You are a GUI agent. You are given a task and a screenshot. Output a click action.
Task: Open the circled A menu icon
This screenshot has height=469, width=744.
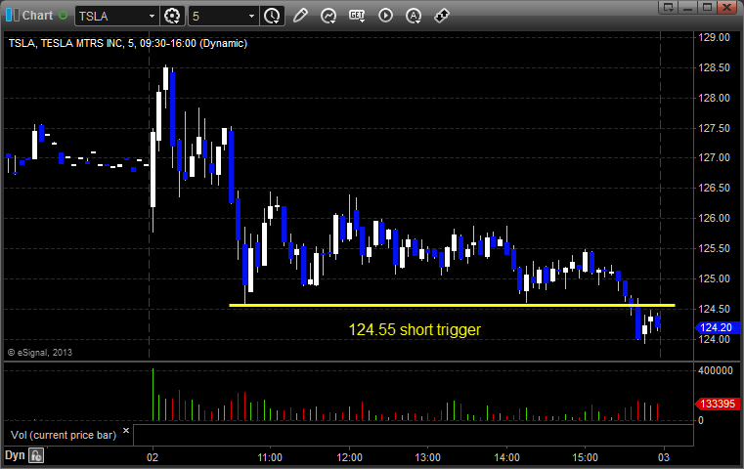coord(414,16)
